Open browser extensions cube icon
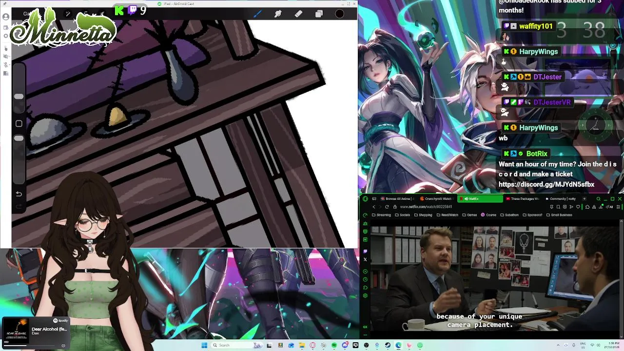 587,207
